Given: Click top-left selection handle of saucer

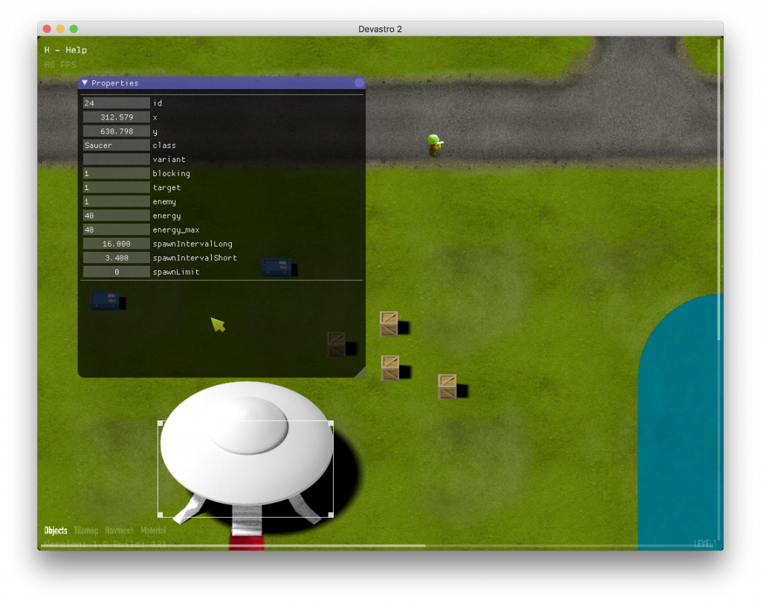Looking at the screenshot, I should coord(161,423).
